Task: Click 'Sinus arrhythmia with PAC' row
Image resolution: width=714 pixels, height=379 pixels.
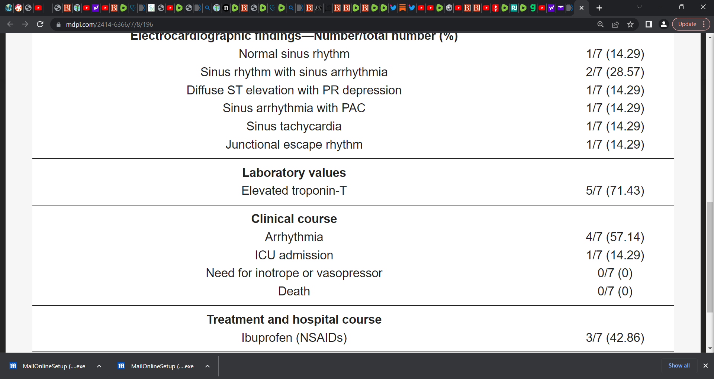Action: click(294, 108)
